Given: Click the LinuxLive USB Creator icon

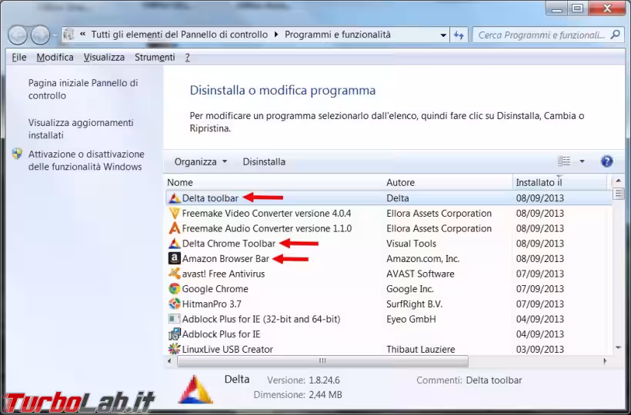Looking at the screenshot, I should (x=174, y=349).
